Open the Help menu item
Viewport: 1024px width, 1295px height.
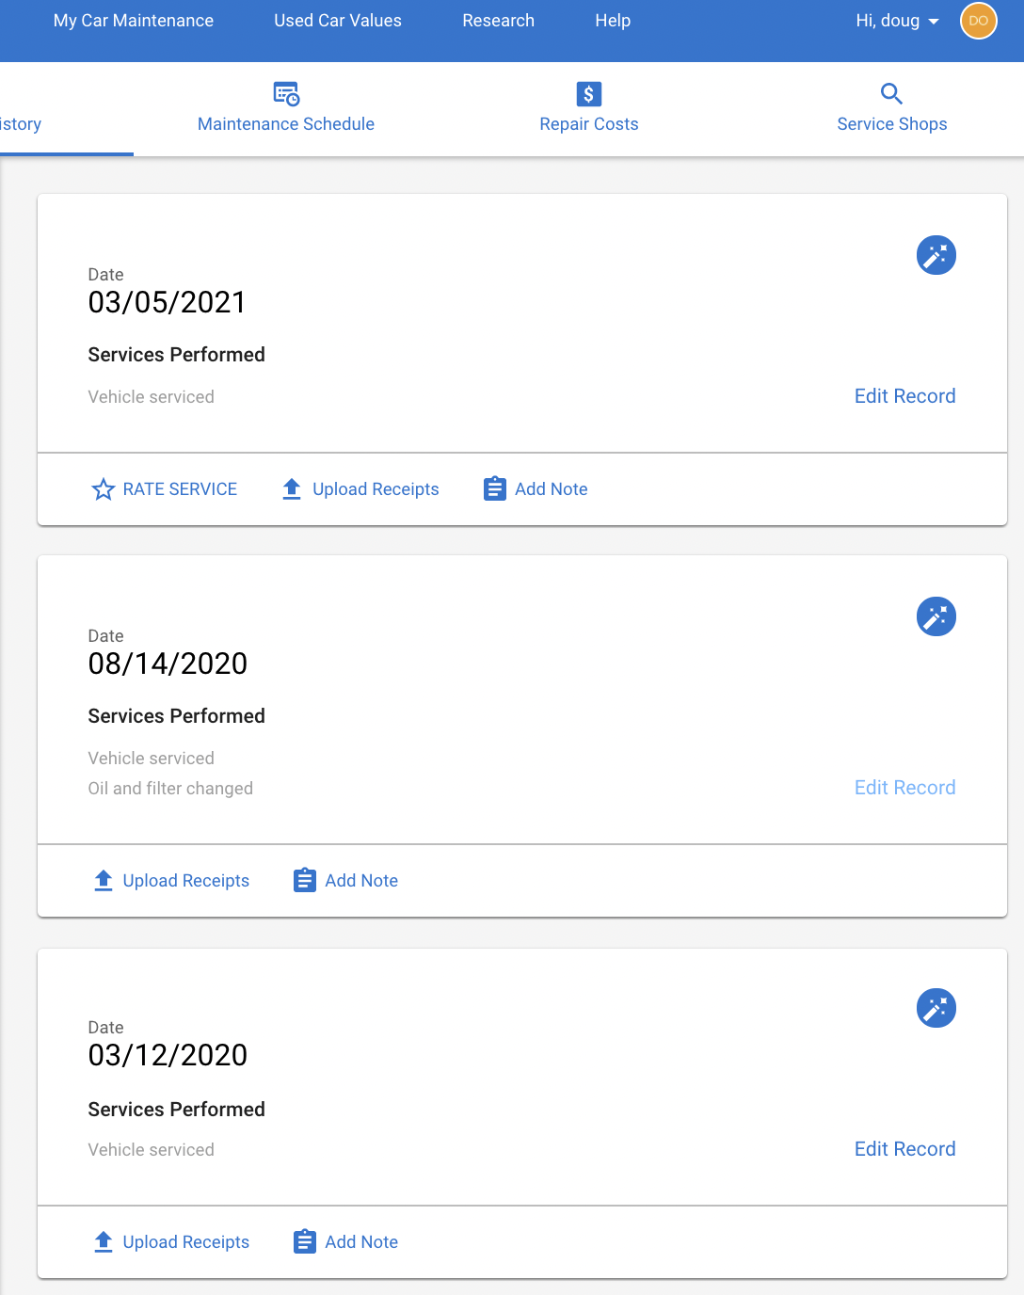point(613,21)
